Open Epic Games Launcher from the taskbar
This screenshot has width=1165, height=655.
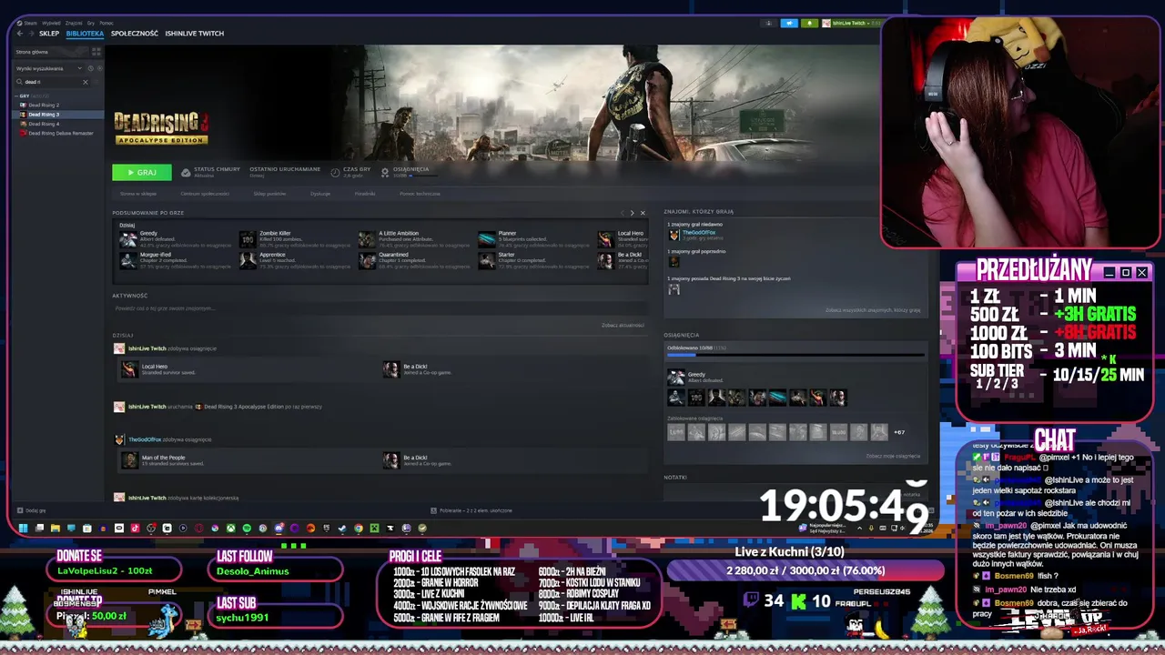click(x=327, y=528)
